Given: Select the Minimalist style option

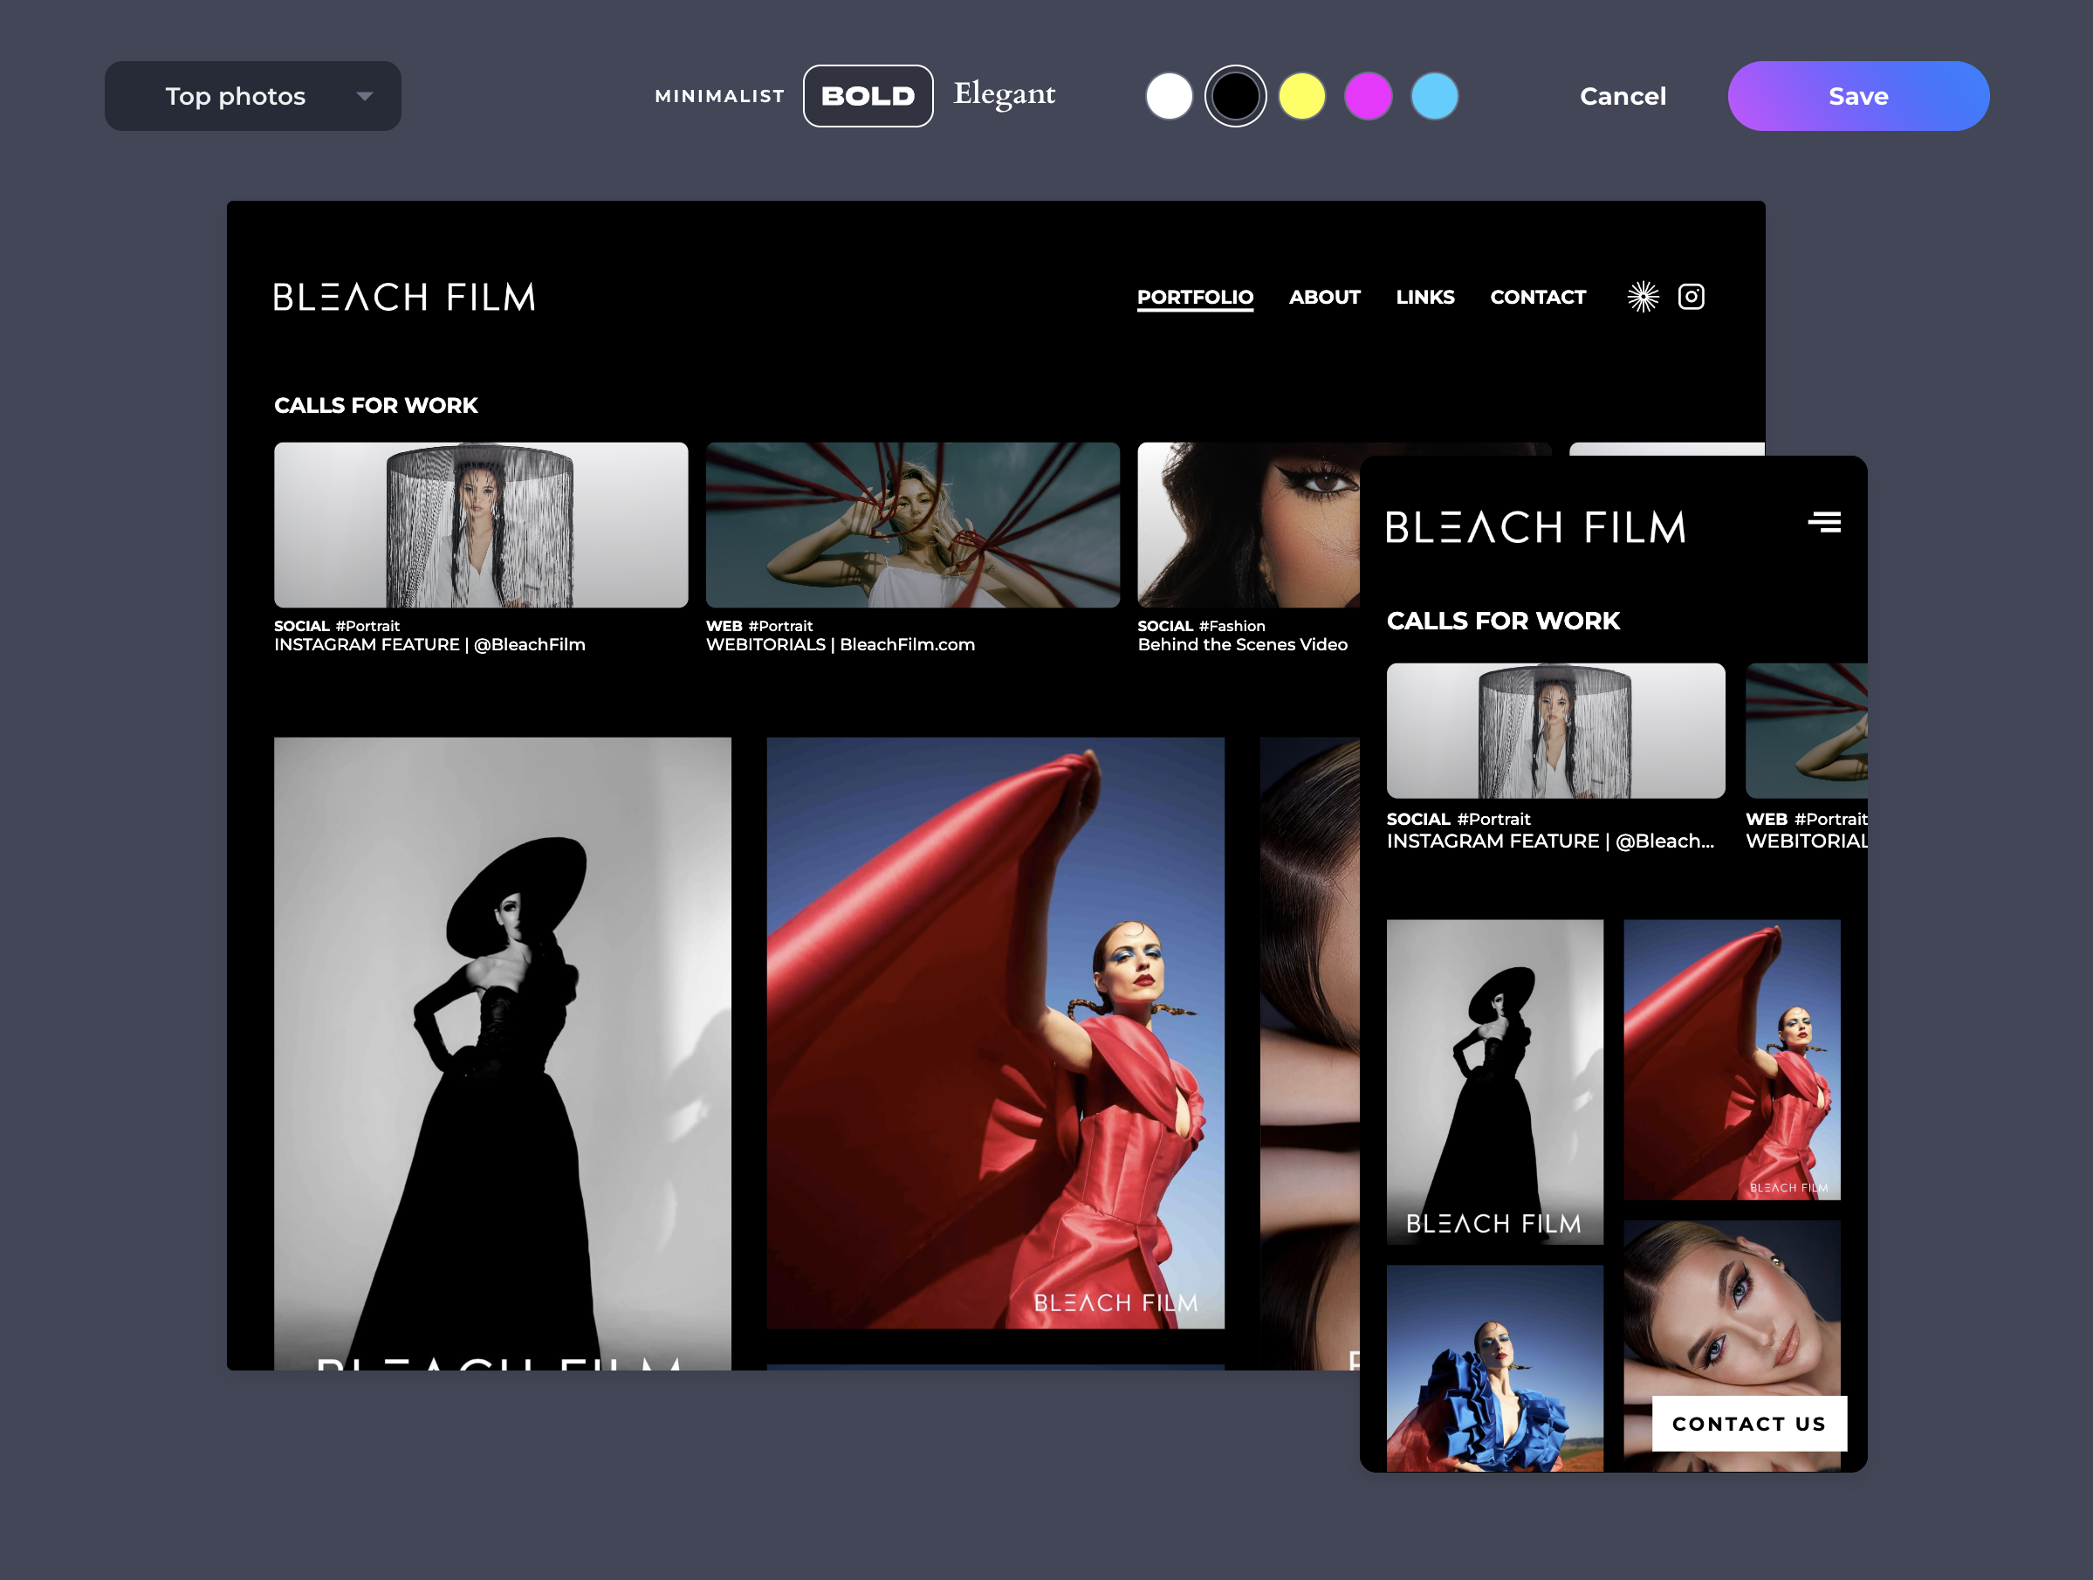Looking at the screenshot, I should tap(719, 97).
